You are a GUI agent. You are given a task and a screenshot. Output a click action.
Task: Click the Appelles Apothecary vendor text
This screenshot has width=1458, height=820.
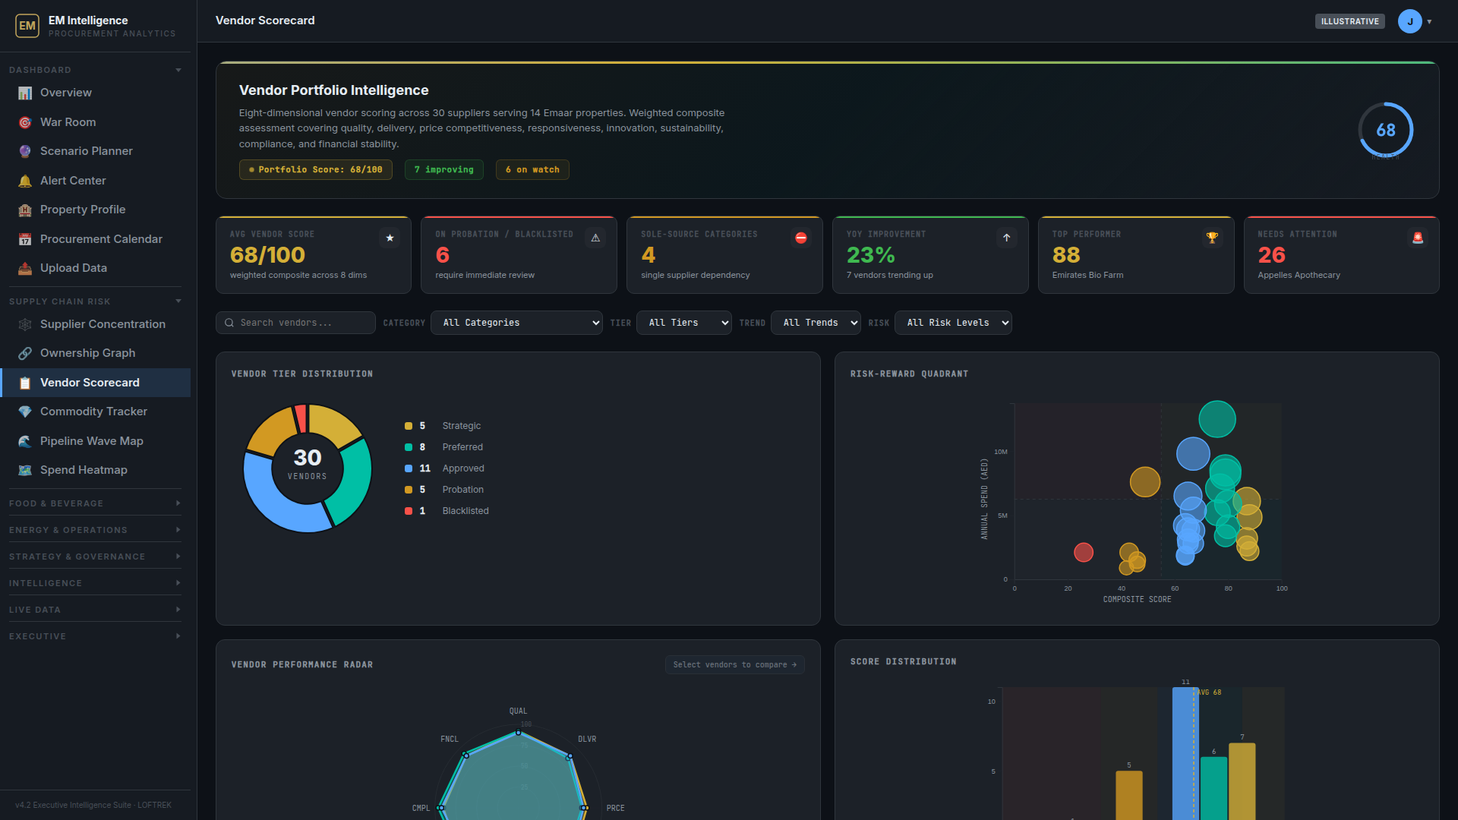pyautogui.click(x=1299, y=275)
